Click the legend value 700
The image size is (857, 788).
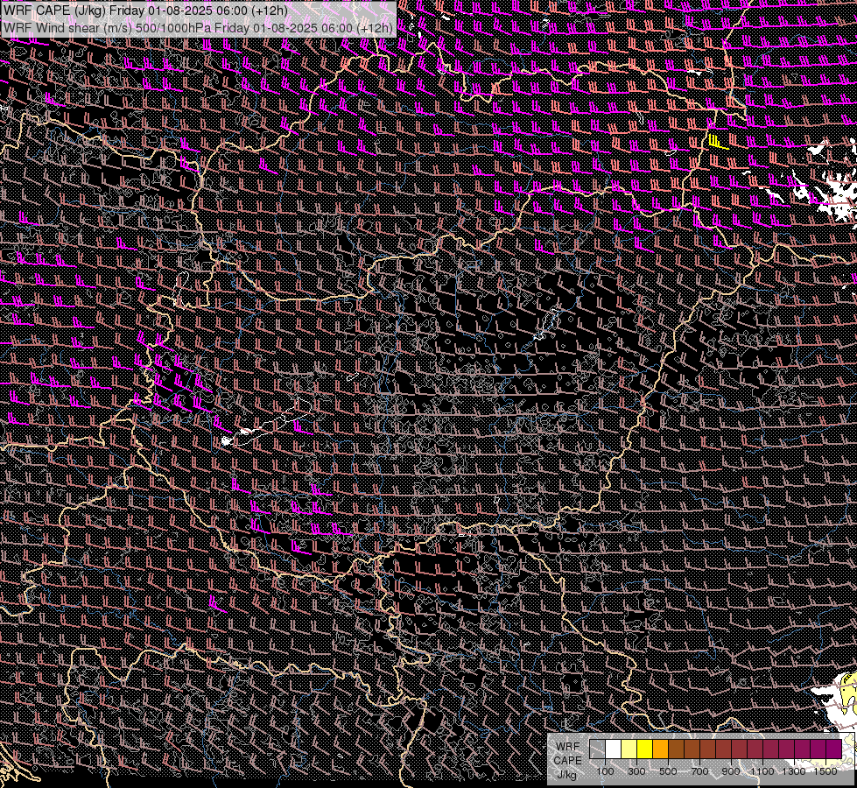(x=699, y=771)
